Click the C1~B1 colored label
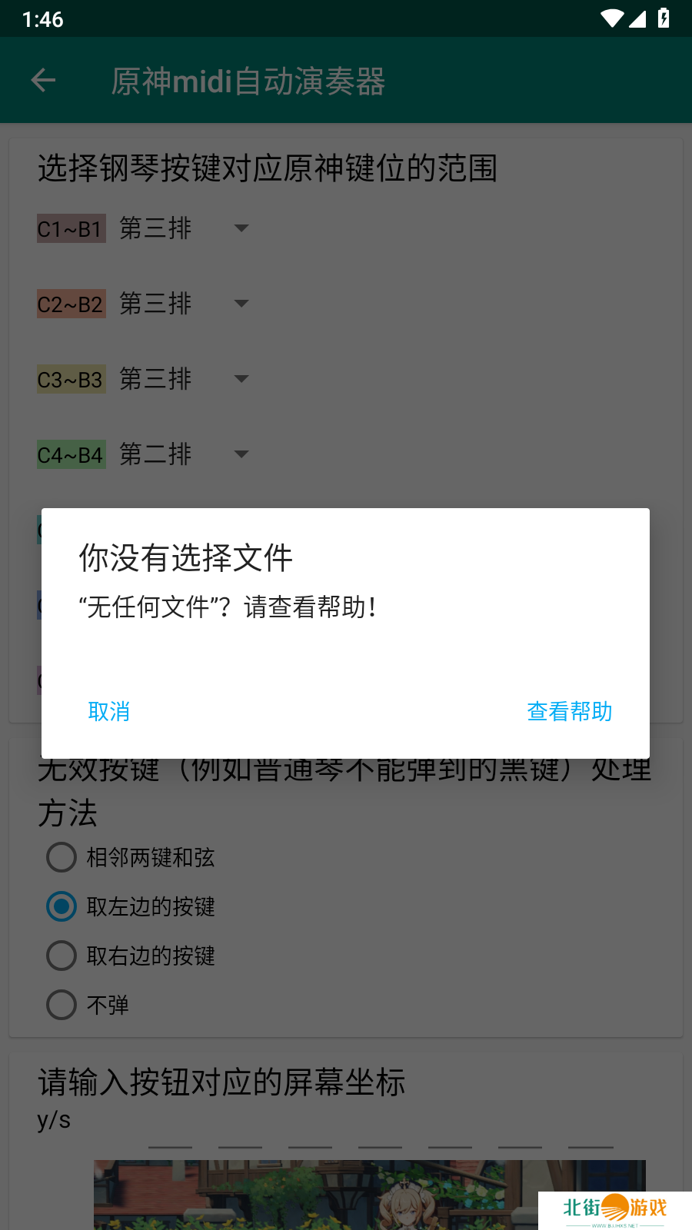Viewport: 692px width, 1230px height. pos(72,228)
